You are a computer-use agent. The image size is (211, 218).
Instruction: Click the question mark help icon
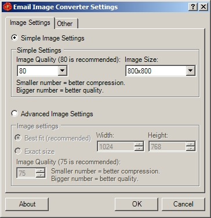tap(193, 7)
